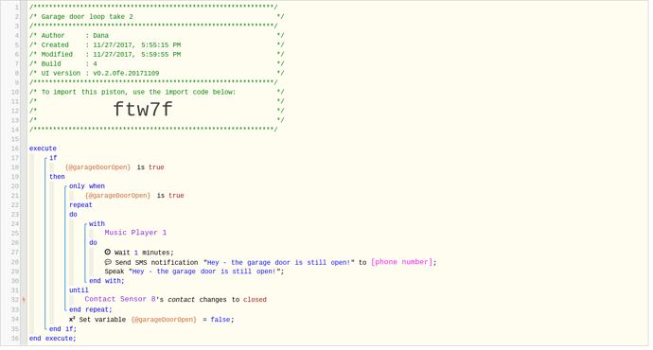653x350 pixels.
Task: Click the until keyword on line 31
Action: pos(79,290)
